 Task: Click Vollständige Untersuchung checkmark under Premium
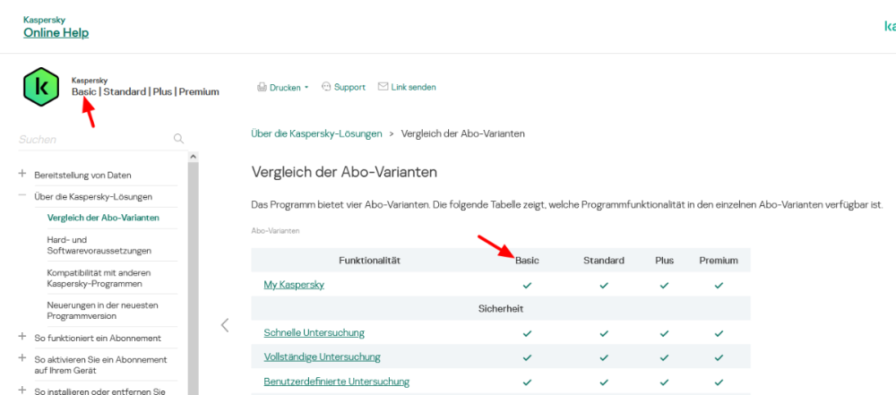pos(719,358)
